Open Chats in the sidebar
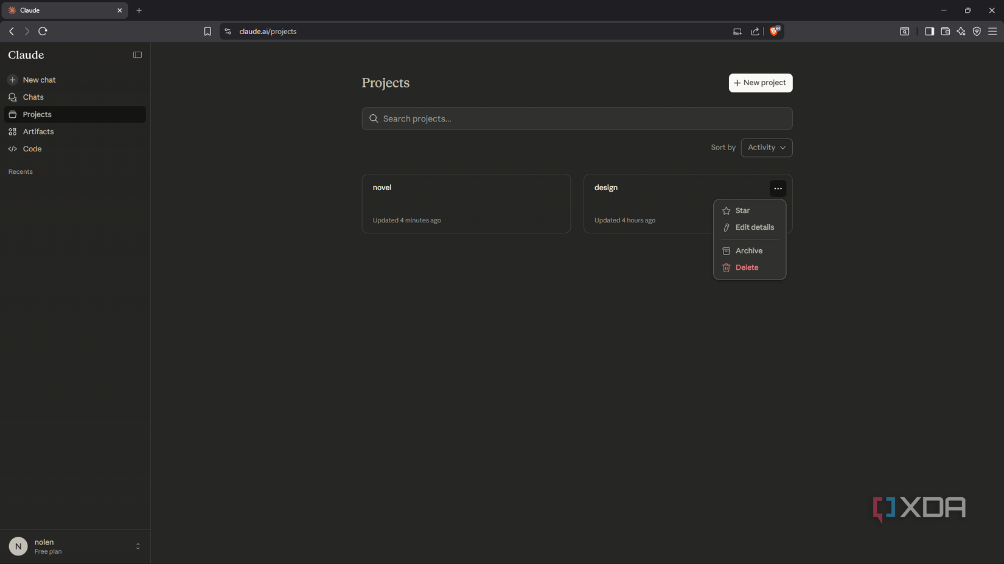 pos(75,97)
